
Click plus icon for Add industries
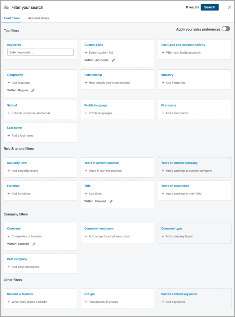pyautogui.click(x=163, y=83)
